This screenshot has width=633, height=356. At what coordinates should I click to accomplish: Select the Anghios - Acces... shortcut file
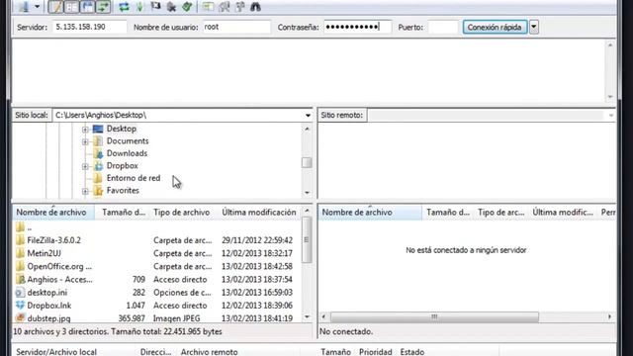click(157, 279)
